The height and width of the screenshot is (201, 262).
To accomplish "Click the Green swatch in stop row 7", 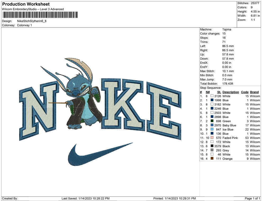I will (212, 121).
